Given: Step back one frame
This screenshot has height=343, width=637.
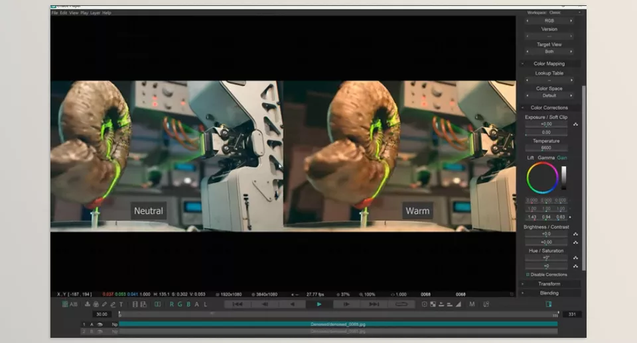Looking at the screenshot, I should pos(265,304).
